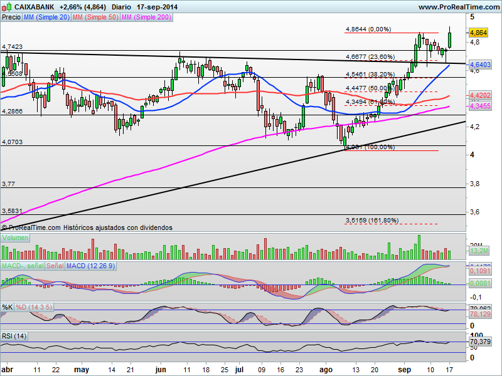Click the 4,0703 horizontal level label

tap(12, 142)
